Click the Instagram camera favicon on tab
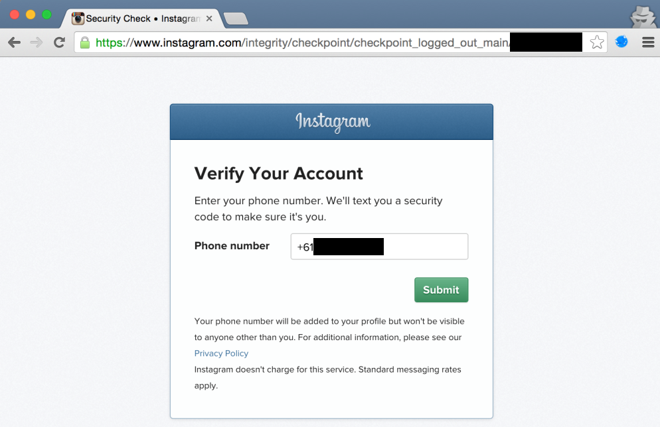The height and width of the screenshot is (427, 660). 78,19
